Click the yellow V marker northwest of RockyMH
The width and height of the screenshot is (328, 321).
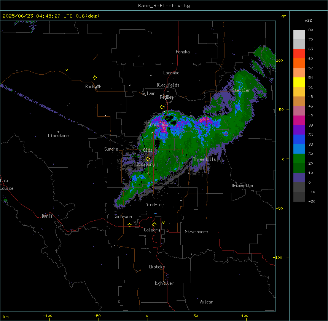(x=67, y=70)
